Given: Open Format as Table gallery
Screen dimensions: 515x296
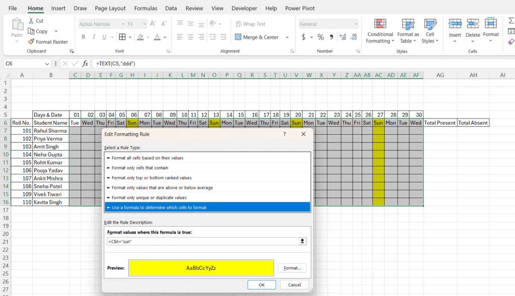Looking at the screenshot, I should point(408,31).
